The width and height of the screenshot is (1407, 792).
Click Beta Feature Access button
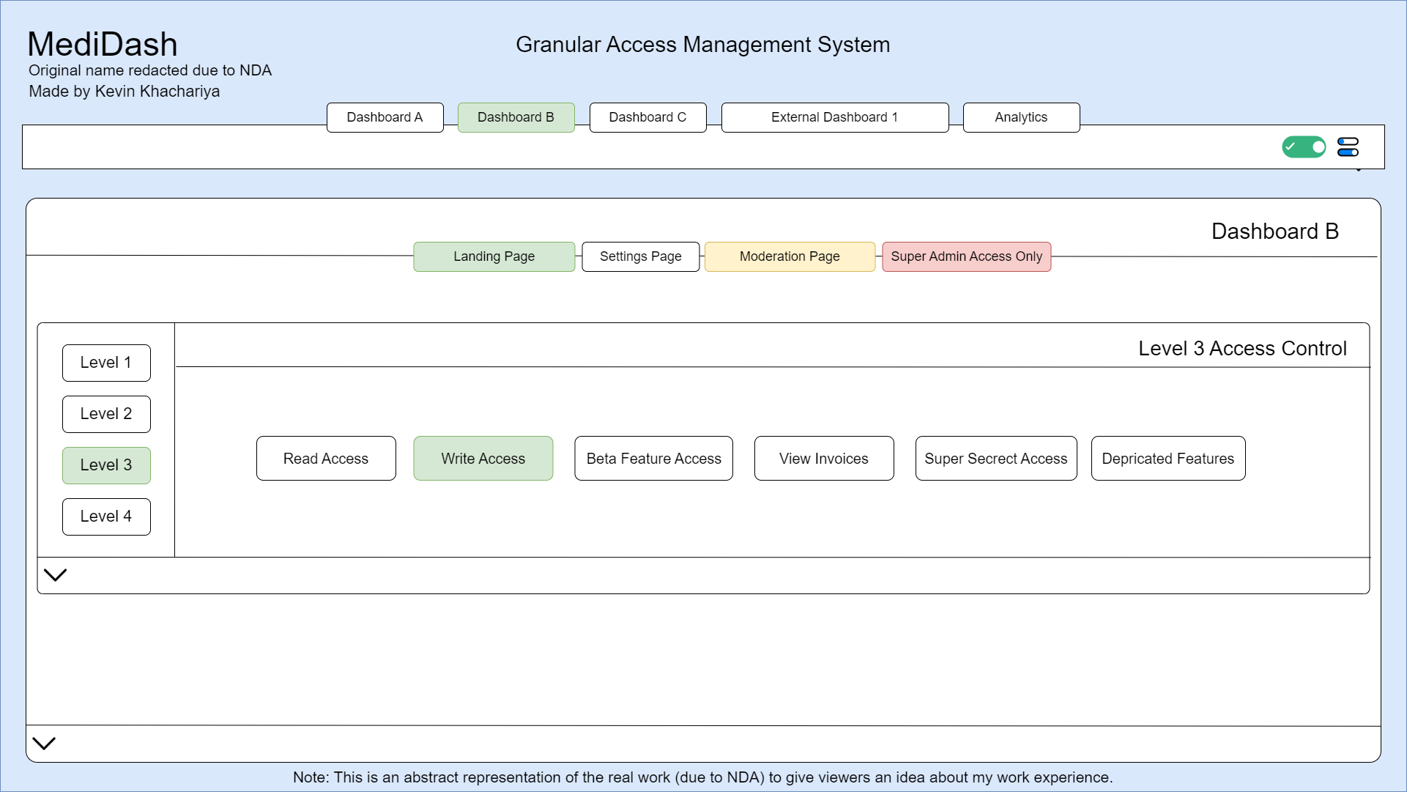[x=653, y=457]
